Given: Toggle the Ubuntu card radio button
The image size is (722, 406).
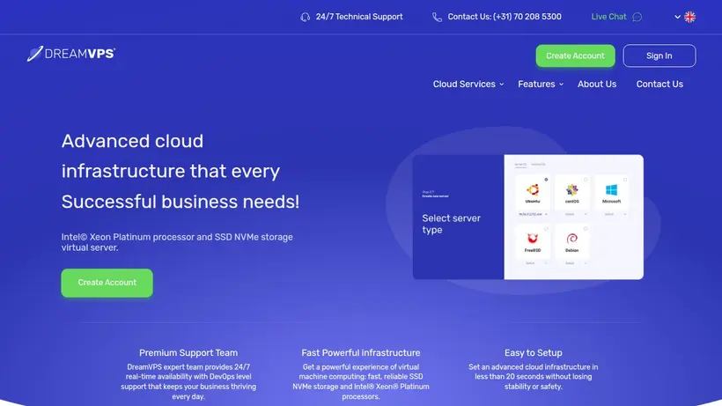Looking at the screenshot, I should coord(546,180).
